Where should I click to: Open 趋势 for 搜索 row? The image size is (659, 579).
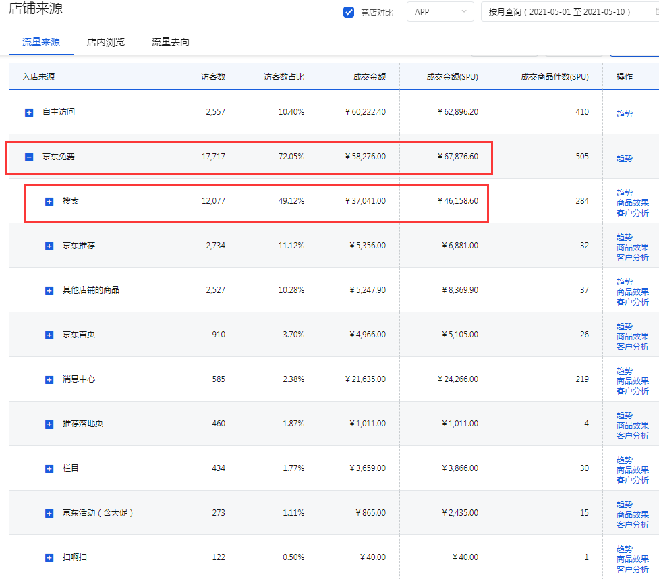[x=624, y=193]
